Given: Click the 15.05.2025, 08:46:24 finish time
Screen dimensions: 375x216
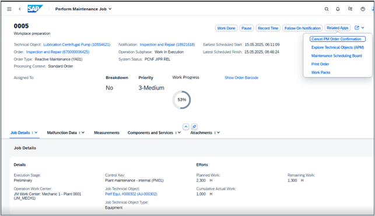Looking at the screenshot, I should point(262,52).
